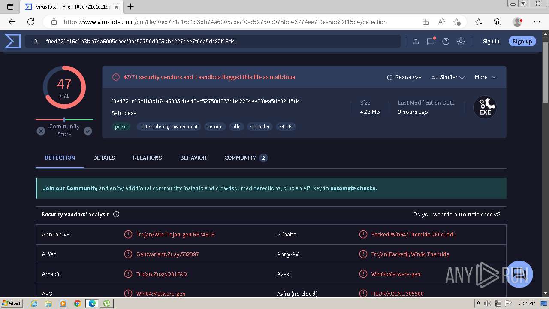Select the detect-debug-environment tag

169,127
